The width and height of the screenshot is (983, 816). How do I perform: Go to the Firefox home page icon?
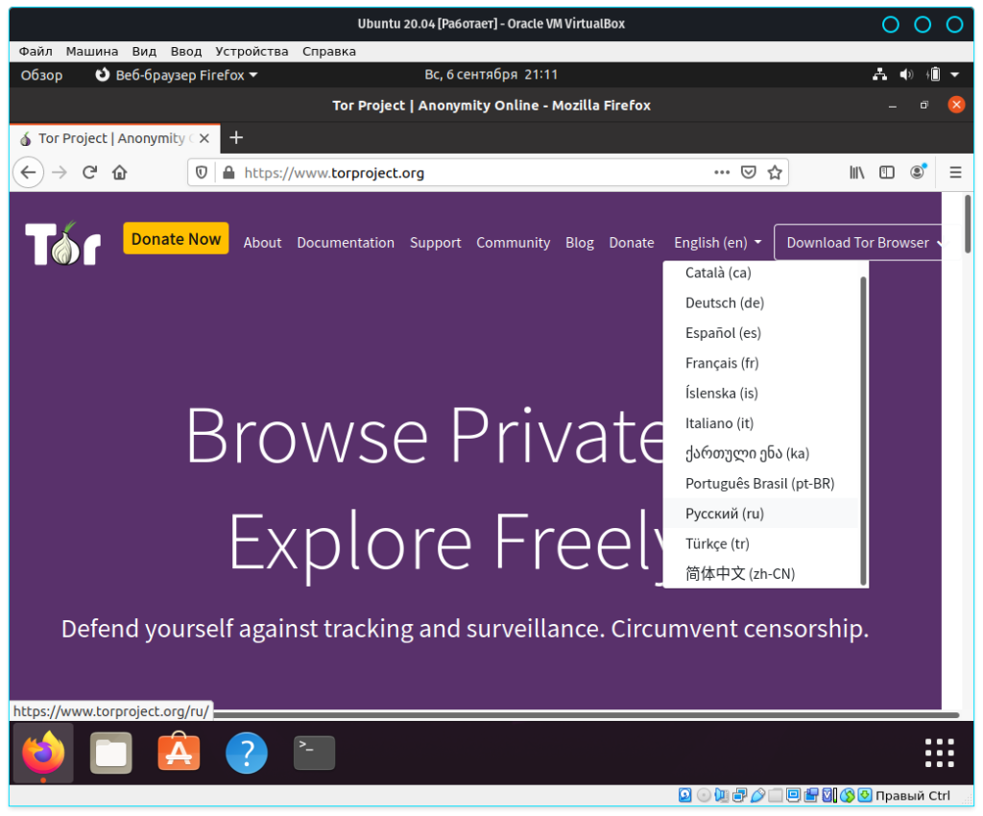[119, 173]
